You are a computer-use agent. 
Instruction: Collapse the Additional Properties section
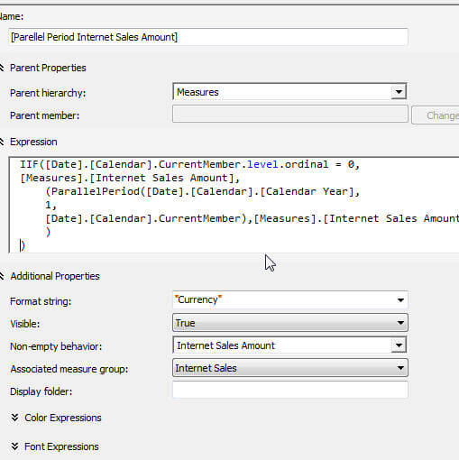coord(2,276)
